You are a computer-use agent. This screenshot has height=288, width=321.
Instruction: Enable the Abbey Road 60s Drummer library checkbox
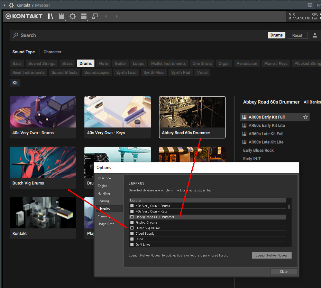coord(132,217)
